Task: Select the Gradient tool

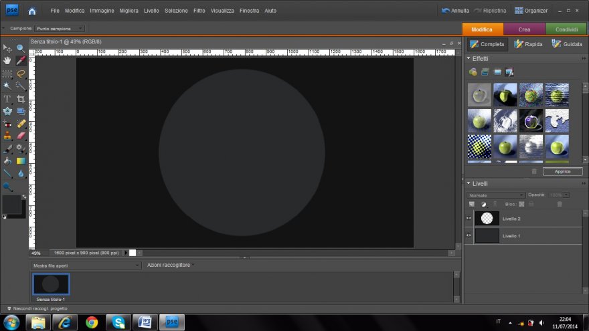Action: [x=21, y=161]
